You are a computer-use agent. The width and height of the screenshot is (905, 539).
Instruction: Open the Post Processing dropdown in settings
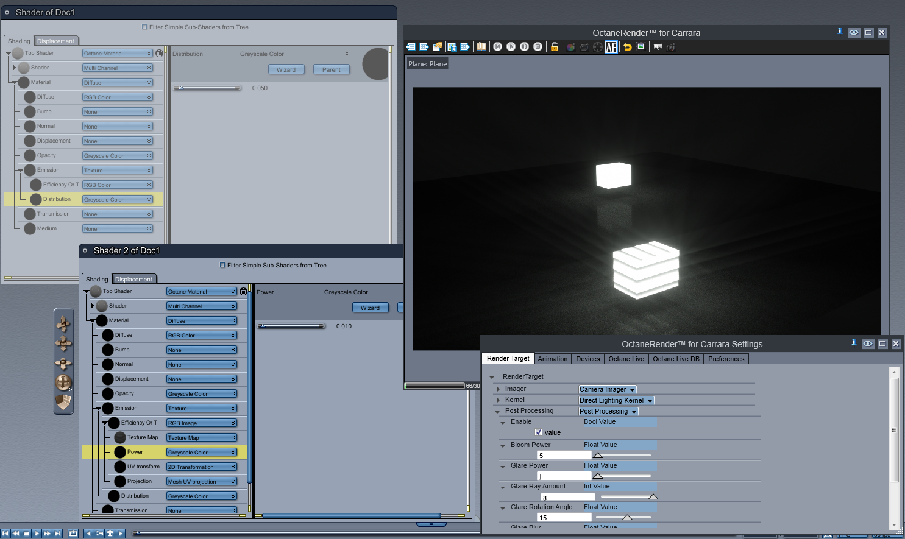608,411
